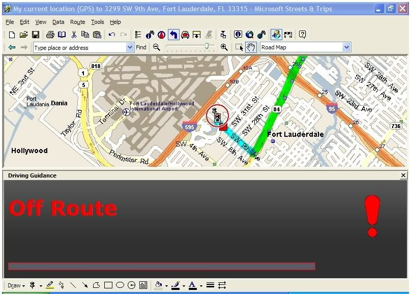This screenshot has width=411, height=294.
Task: Expand Fill Color dropdown arrow
Action: tap(166, 286)
